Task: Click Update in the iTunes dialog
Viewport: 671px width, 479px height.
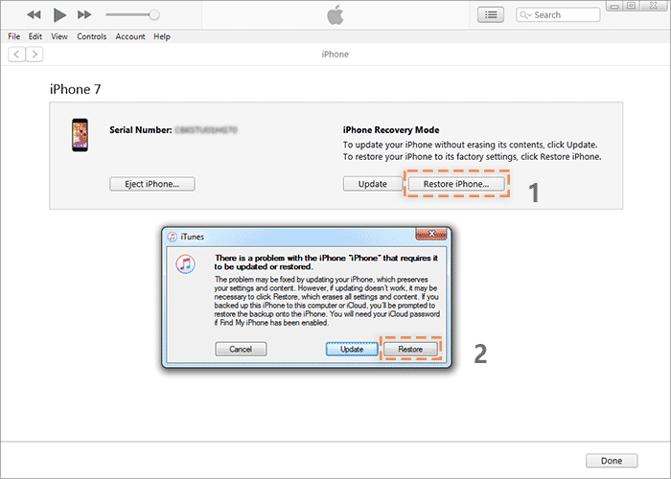Action: [352, 349]
